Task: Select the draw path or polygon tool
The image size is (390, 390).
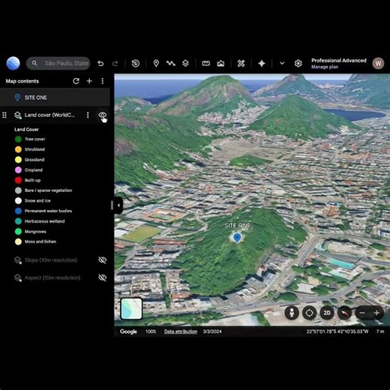Action: pos(171,63)
